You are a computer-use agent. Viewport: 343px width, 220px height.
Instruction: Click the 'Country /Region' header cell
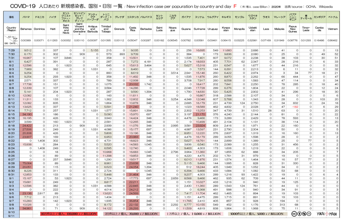coord(11,29)
